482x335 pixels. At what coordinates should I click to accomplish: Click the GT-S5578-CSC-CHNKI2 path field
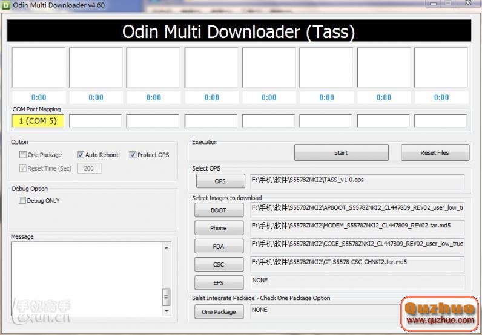click(357, 264)
